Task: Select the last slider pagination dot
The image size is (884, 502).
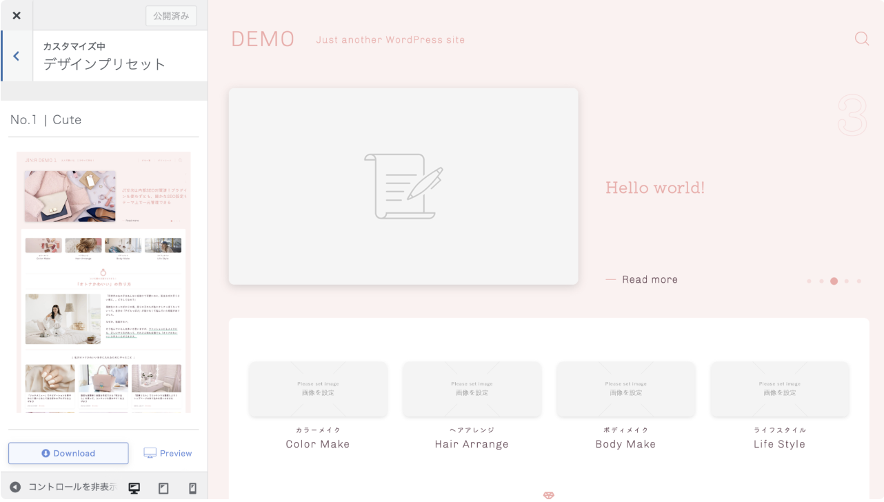Action: click(859, 281)
